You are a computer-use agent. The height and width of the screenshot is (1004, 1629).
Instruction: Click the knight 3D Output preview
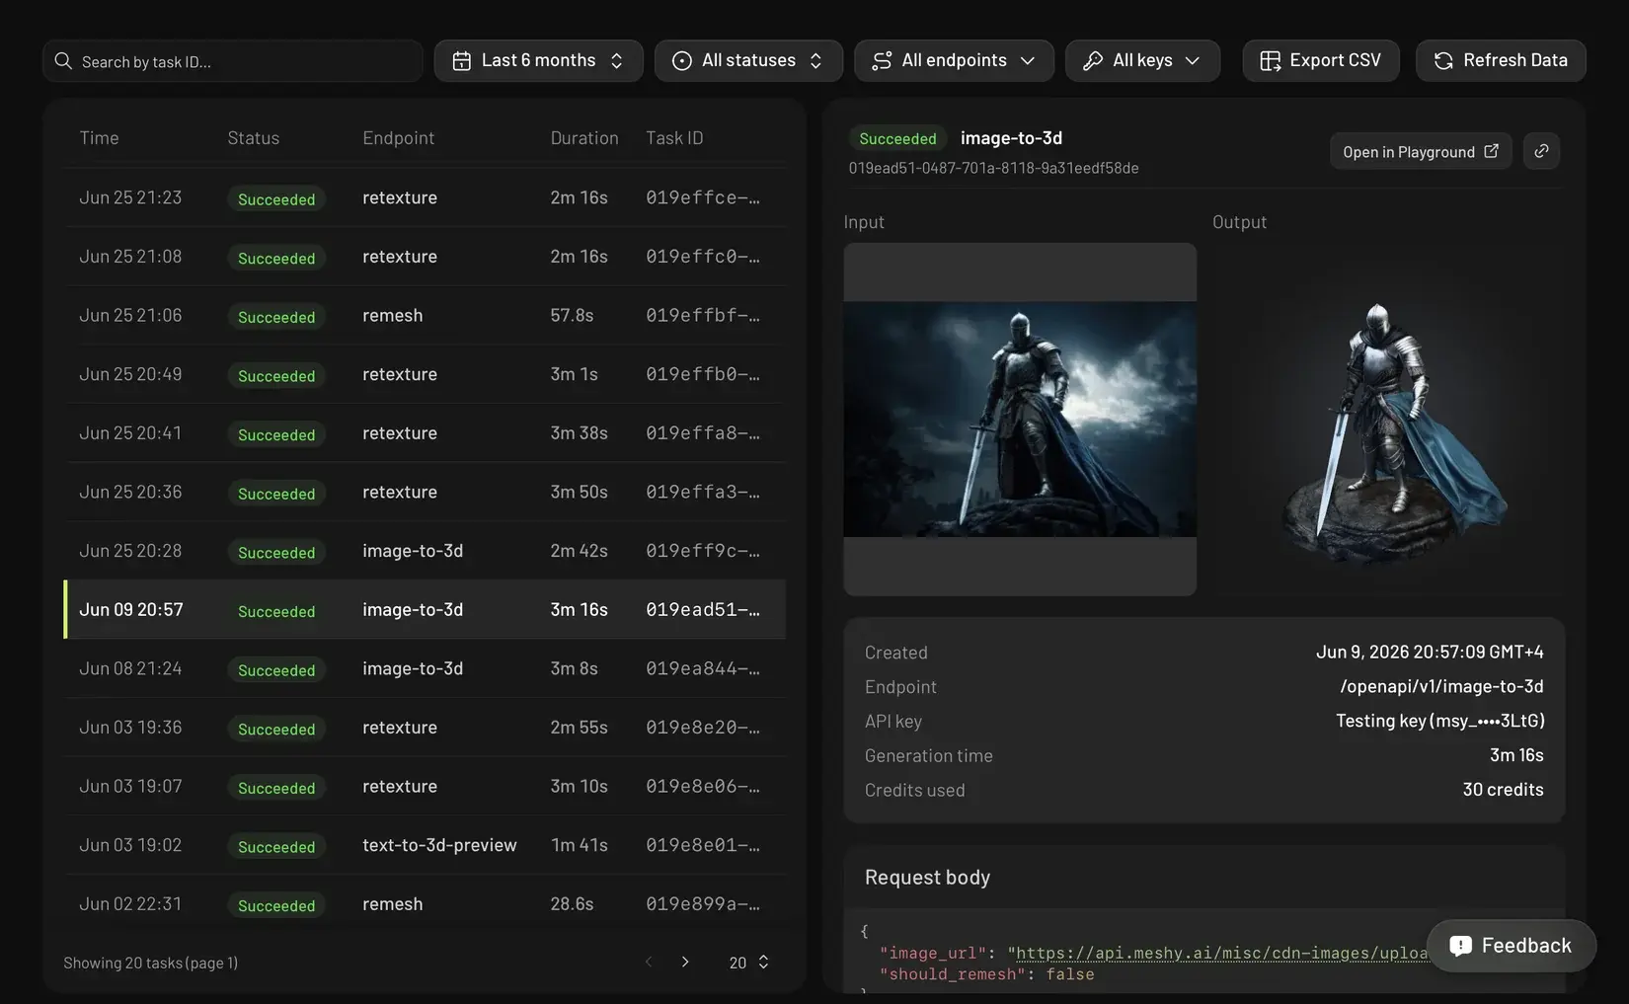click(x=1388, y=419)
